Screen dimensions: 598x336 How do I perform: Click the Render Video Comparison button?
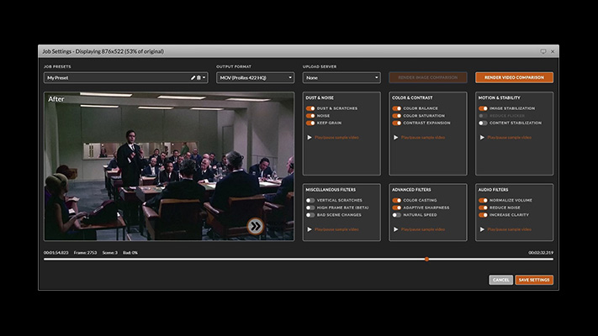point(514,77)
